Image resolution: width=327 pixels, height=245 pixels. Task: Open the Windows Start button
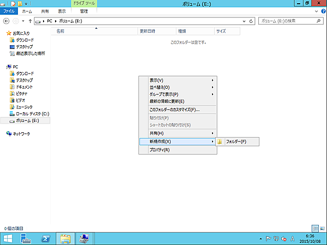click(x=8, y=239)
